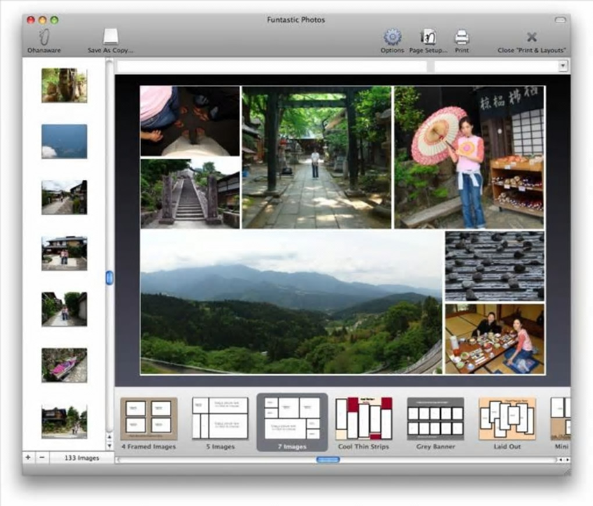The height and width of the screenshot is (506, 593).
Task: Click the Print printer icon
Action: (x=462, y=37)
